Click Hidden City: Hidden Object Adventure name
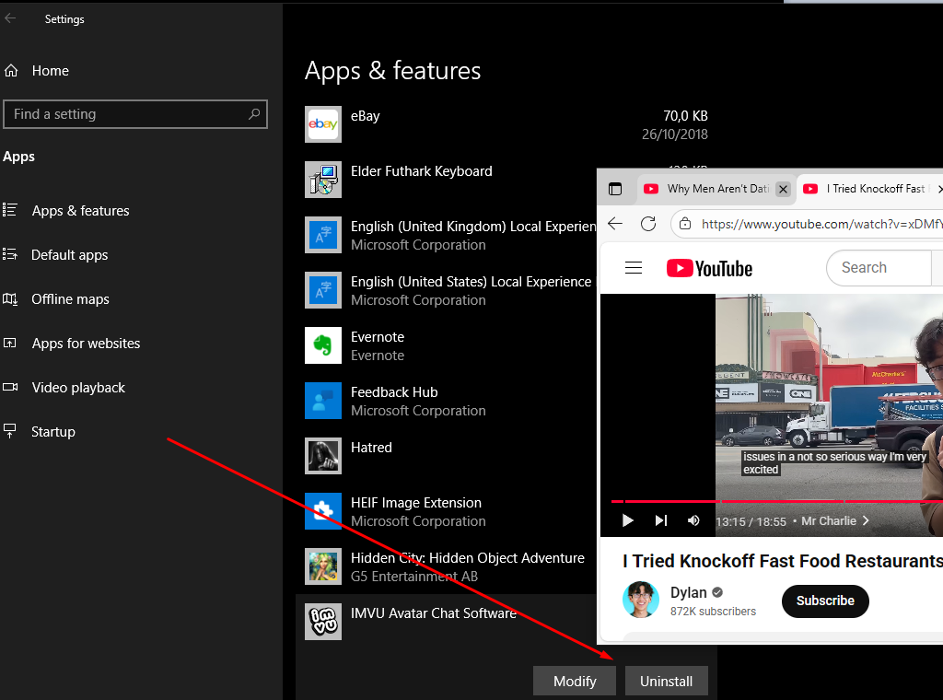 [468, 558]
